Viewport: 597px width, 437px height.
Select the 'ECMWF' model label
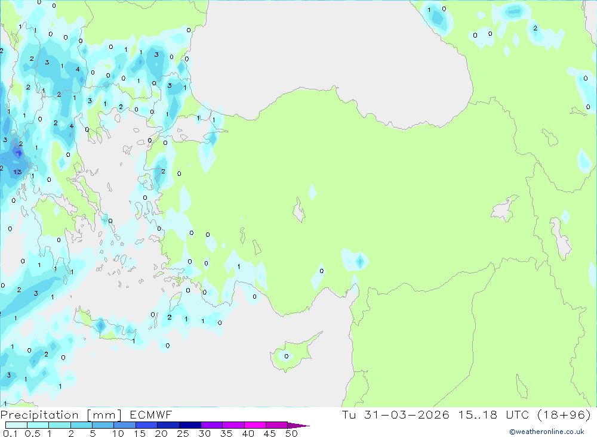pos(151,414)
